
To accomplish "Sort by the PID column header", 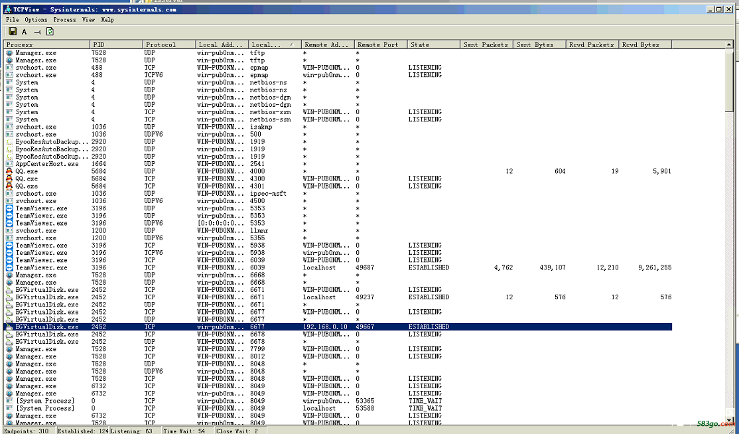I will pyautogui.click(x=116, y=44).
